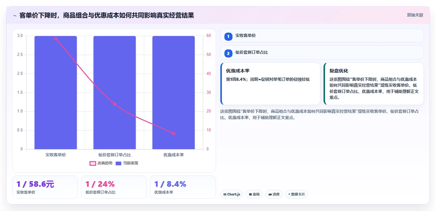
Task: Click the left axis value 1.5
Action: [x=20, y=93]
